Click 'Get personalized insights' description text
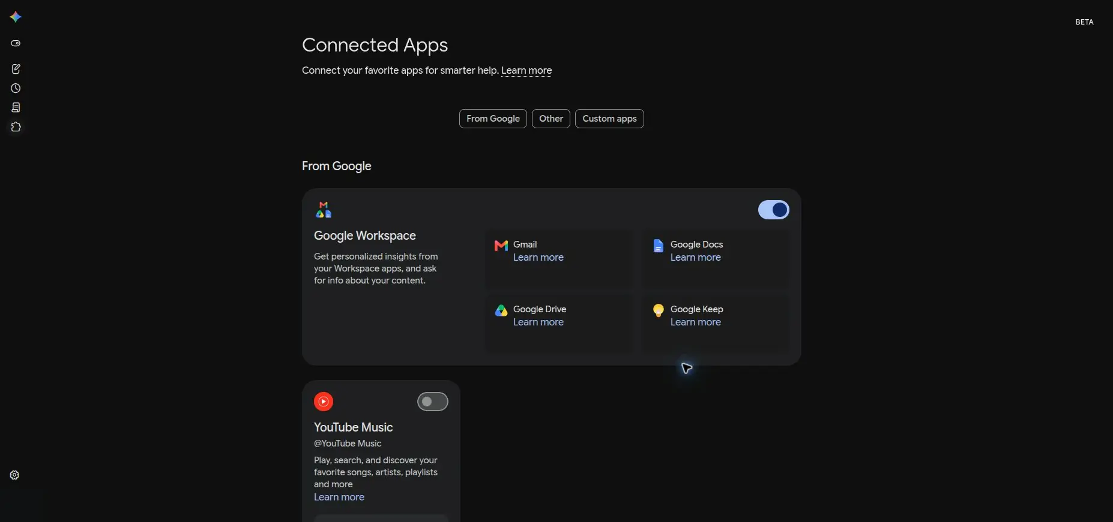Viewport: 1113px width, 522px height. [x=376, y=268]
